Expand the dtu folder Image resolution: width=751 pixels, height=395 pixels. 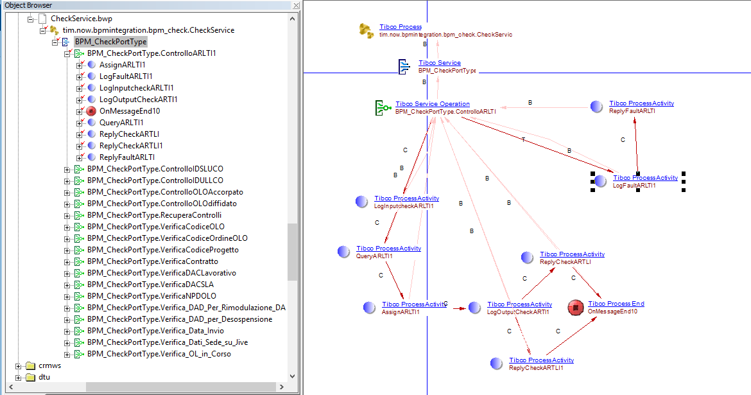[19, 378]
